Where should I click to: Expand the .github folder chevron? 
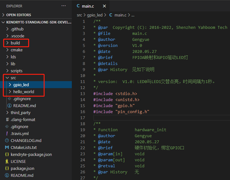click(x=7, y=29)
